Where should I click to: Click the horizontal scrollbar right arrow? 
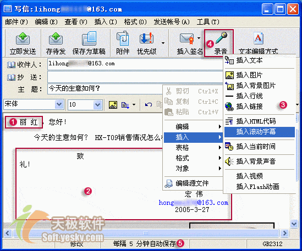pyautogui.click(x=284, y=233)
